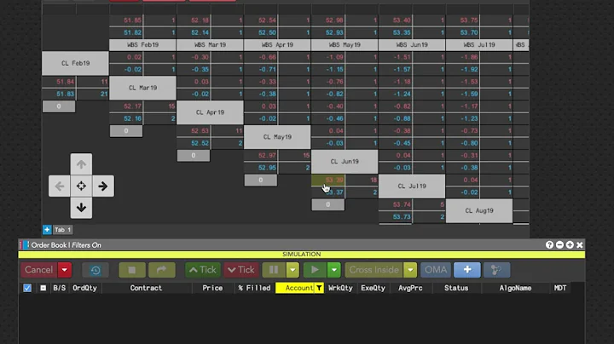Click the AlgoName column header
Viewport: 614px width, 344px height.
(x=515, y=288)
